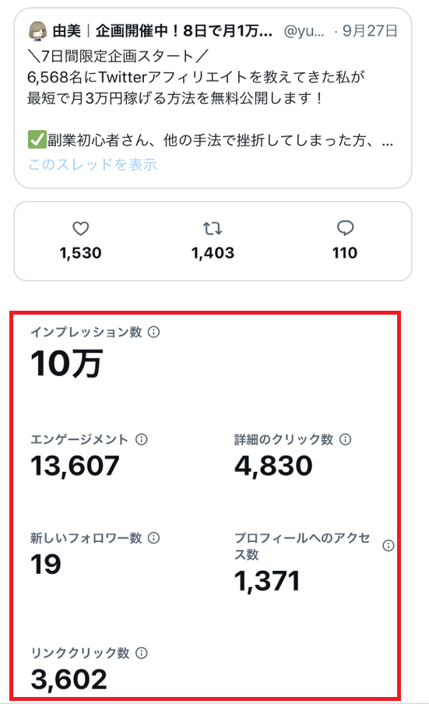This screenshot has width=429, height=704.
Task: Open info icon beside 新しいフォロワー数
Action: (x=153, y=537)
